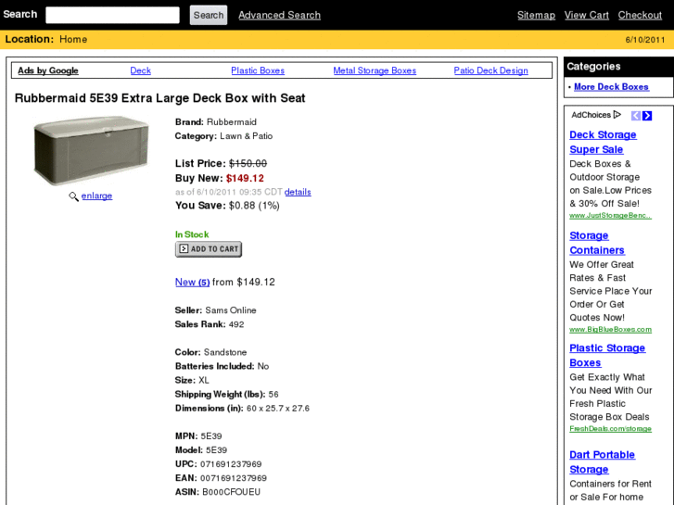The image size is (674, 505).
Task: Open Advanced Search
Action: [x=279, y=15]
